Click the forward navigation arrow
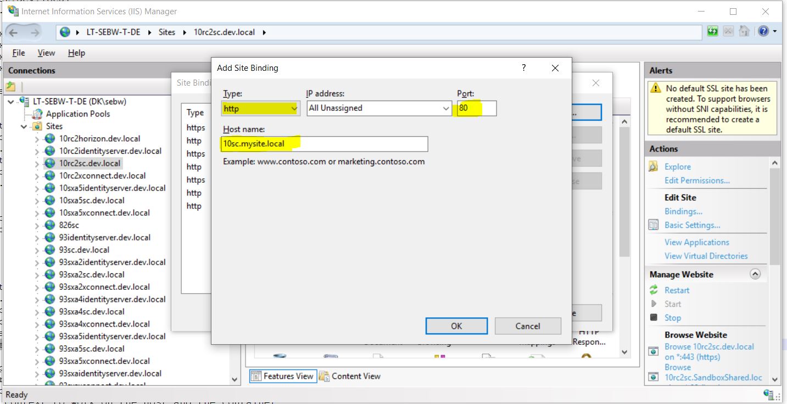The width and height of the screenshot is (787, 404). point(35,32)
